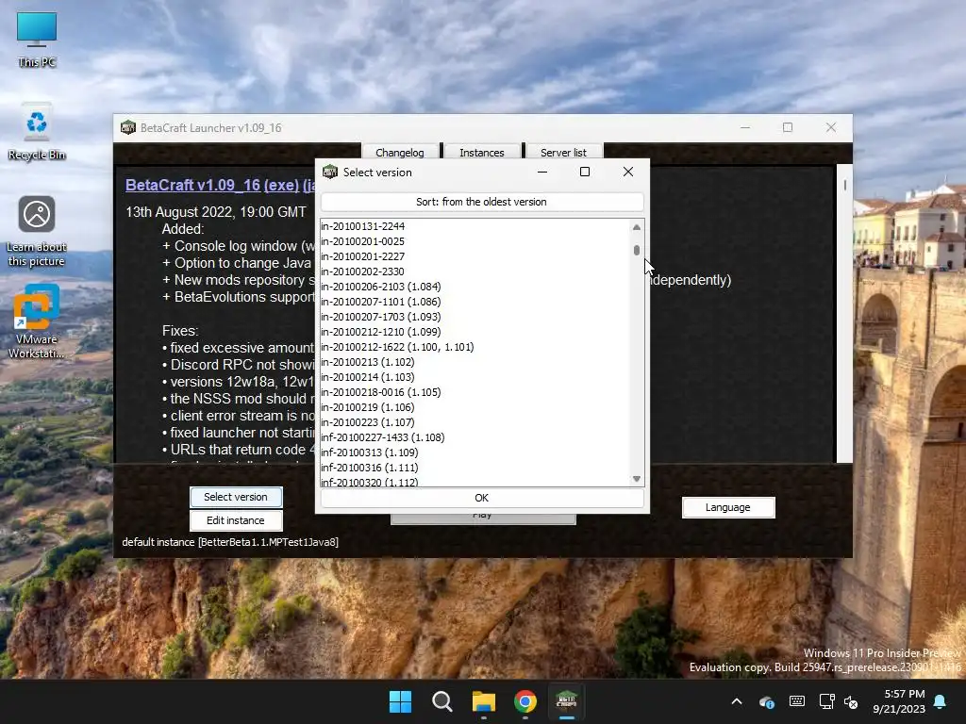The image size is (966, 724).
Task: Switch to the Instances tab
Action: [x=482, y=152]
